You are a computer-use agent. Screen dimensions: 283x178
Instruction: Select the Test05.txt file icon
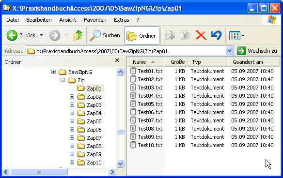tap(133, 104)
